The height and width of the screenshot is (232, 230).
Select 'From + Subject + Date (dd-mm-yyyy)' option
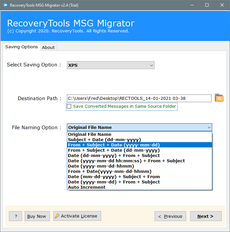pyautogui.click(x=139, y=150)
